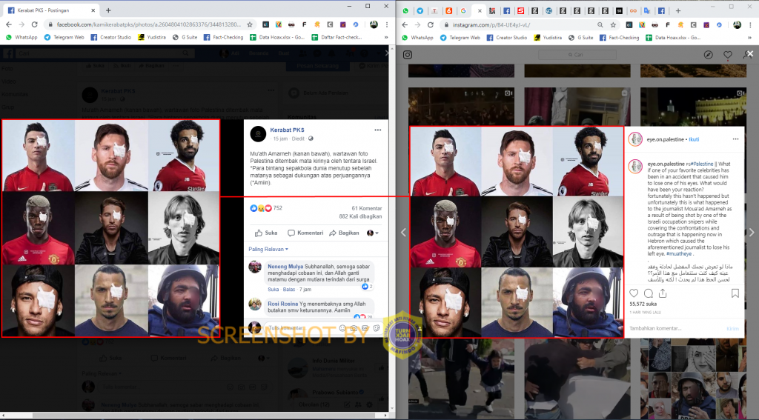The height and width of the screenshot is (420, 759).
Task: View the 752 post reactions
Action: (x=266, y=208)
